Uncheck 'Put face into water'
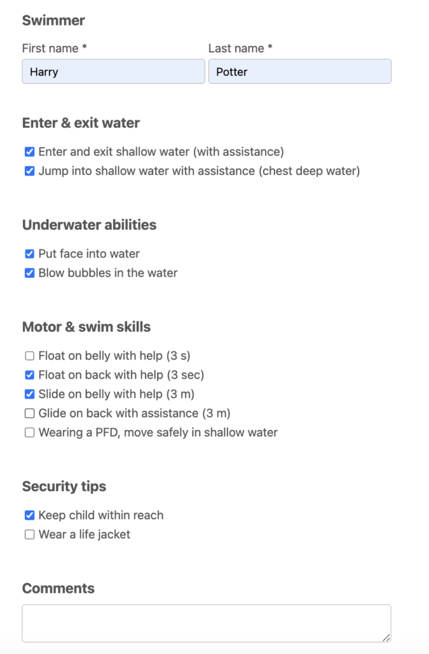This screenshot has width=429, height=654. point(29,254)
